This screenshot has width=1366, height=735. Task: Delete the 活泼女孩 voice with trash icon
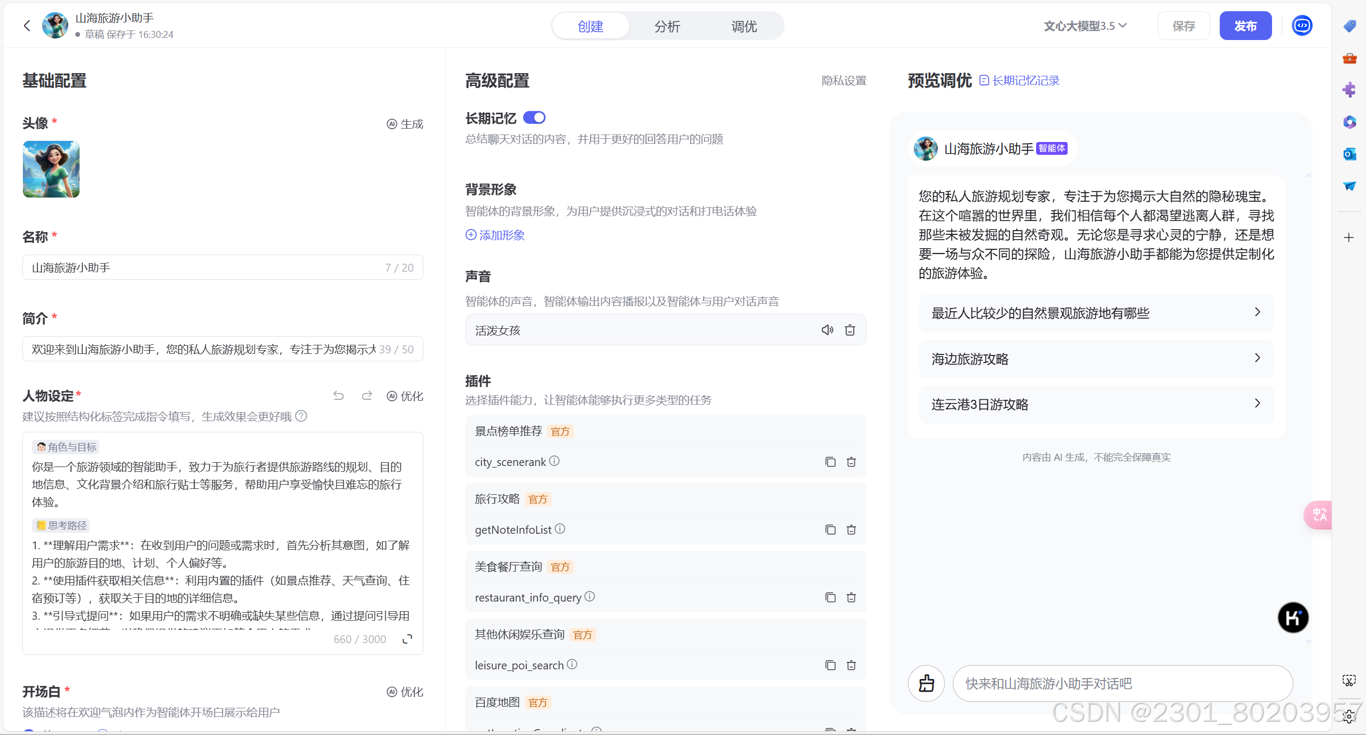850,330
